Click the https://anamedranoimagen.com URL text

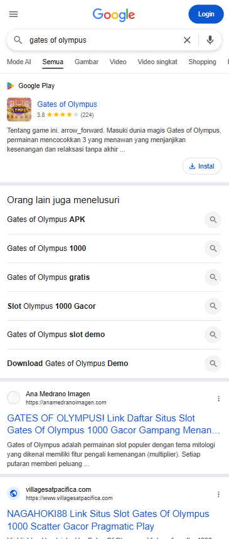[66, 402]
